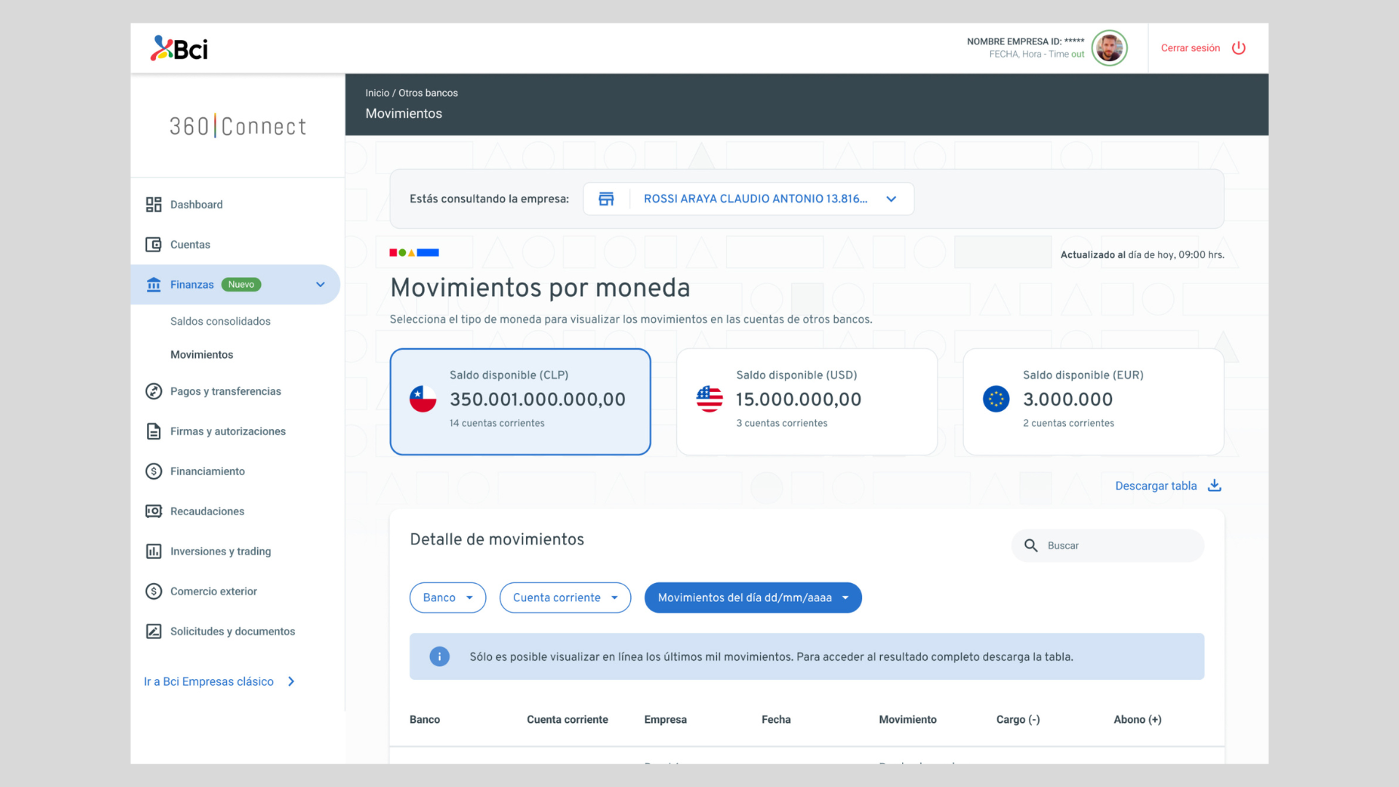This screenshot has height=787, width=1399.
Task: Click the Cuentas wallet icon
Action: point(153,245)
